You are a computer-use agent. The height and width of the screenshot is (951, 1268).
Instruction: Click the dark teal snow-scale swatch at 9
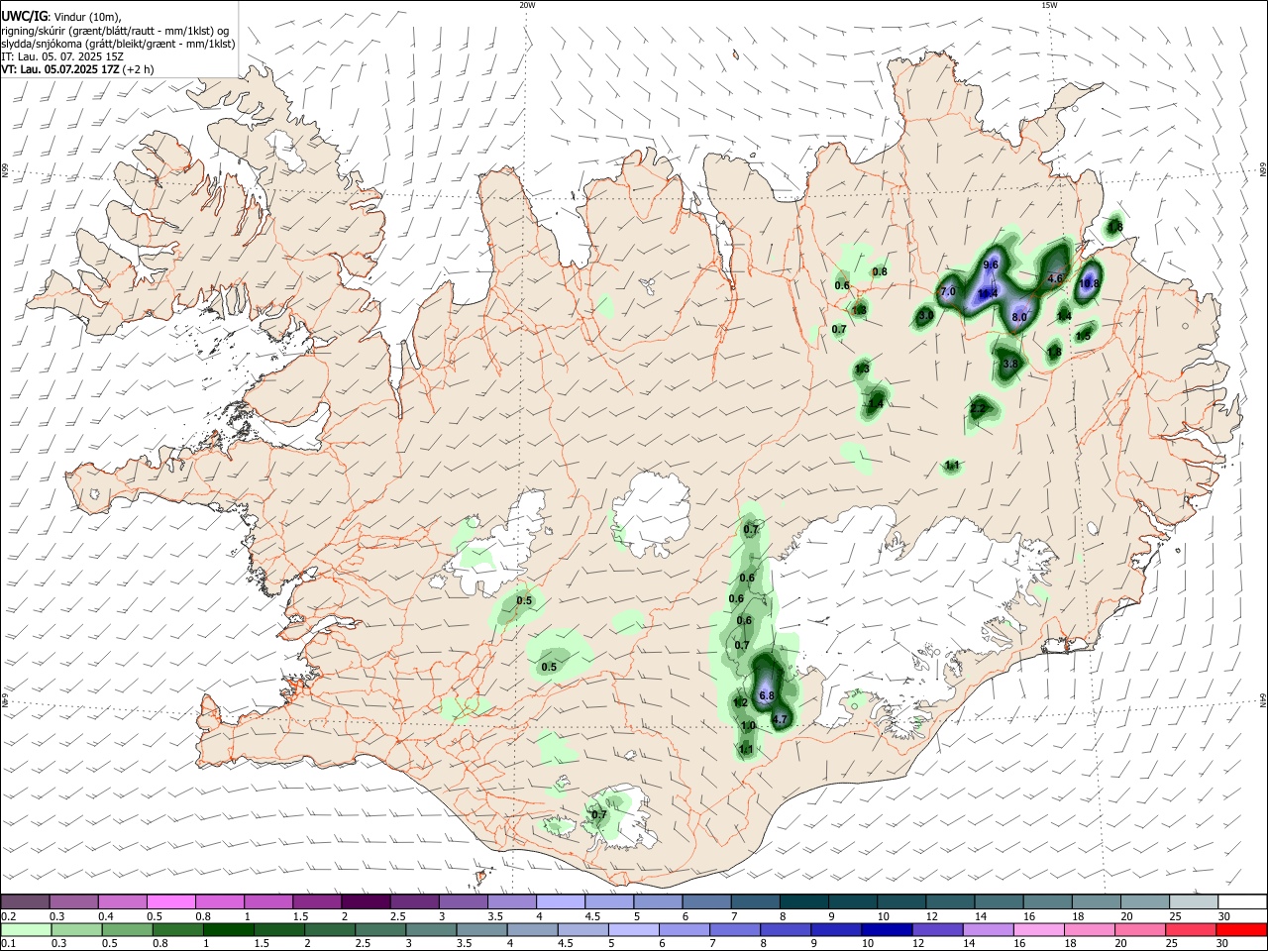pyautogui.click(x=852, y=901)
